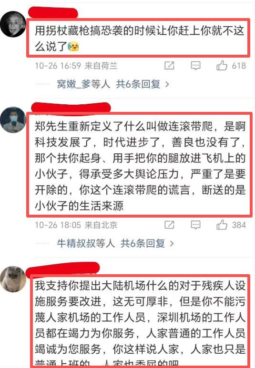The width and height of the screenshot is (255, 368).
Task: Open the white cat avatar profile
Action: tap(13, 279)
